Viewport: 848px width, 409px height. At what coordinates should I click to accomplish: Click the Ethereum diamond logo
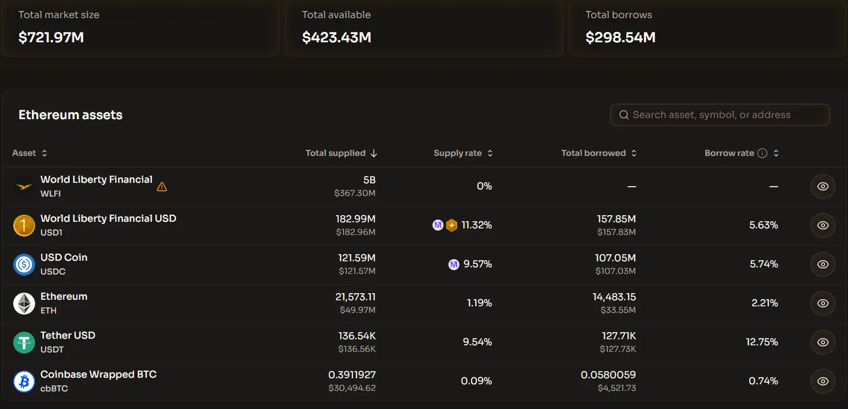click(x=24, y=304)
